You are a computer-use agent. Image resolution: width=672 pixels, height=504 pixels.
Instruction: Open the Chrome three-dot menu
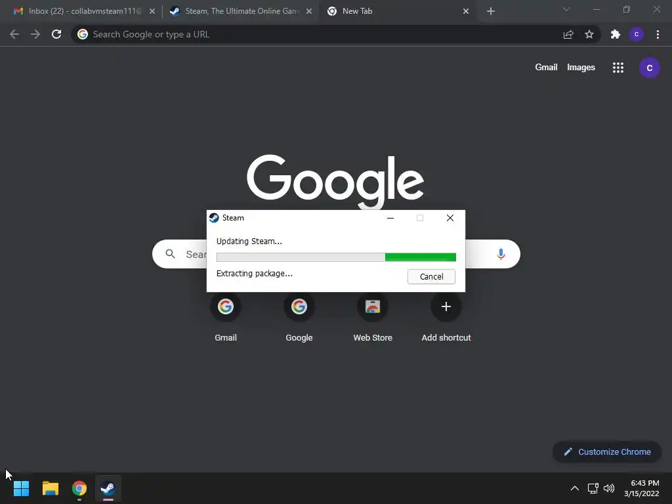pos(658,34)
